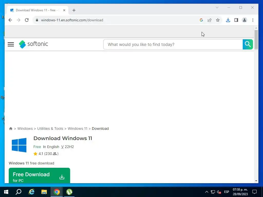Reload the current page
The height and width of the screenshot is (197, 263).
tap(27, 20)
